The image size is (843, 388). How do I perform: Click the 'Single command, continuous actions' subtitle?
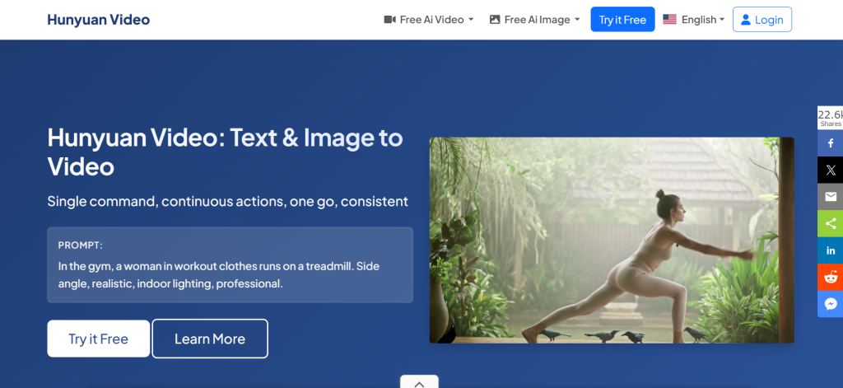click(x=227, y=201)
